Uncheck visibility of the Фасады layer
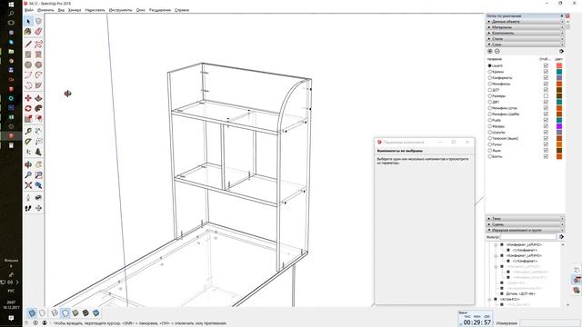Screen dimensions: 582x327 tap(546, 126)
